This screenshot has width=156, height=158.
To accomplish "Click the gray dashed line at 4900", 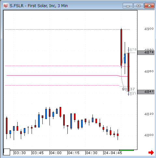I will coord(67,29).
